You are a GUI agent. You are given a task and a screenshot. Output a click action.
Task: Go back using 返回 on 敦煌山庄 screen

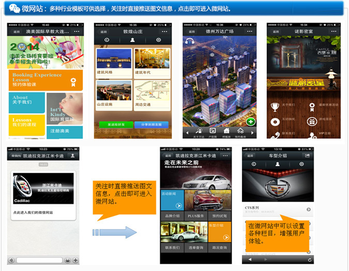[103, 32]
